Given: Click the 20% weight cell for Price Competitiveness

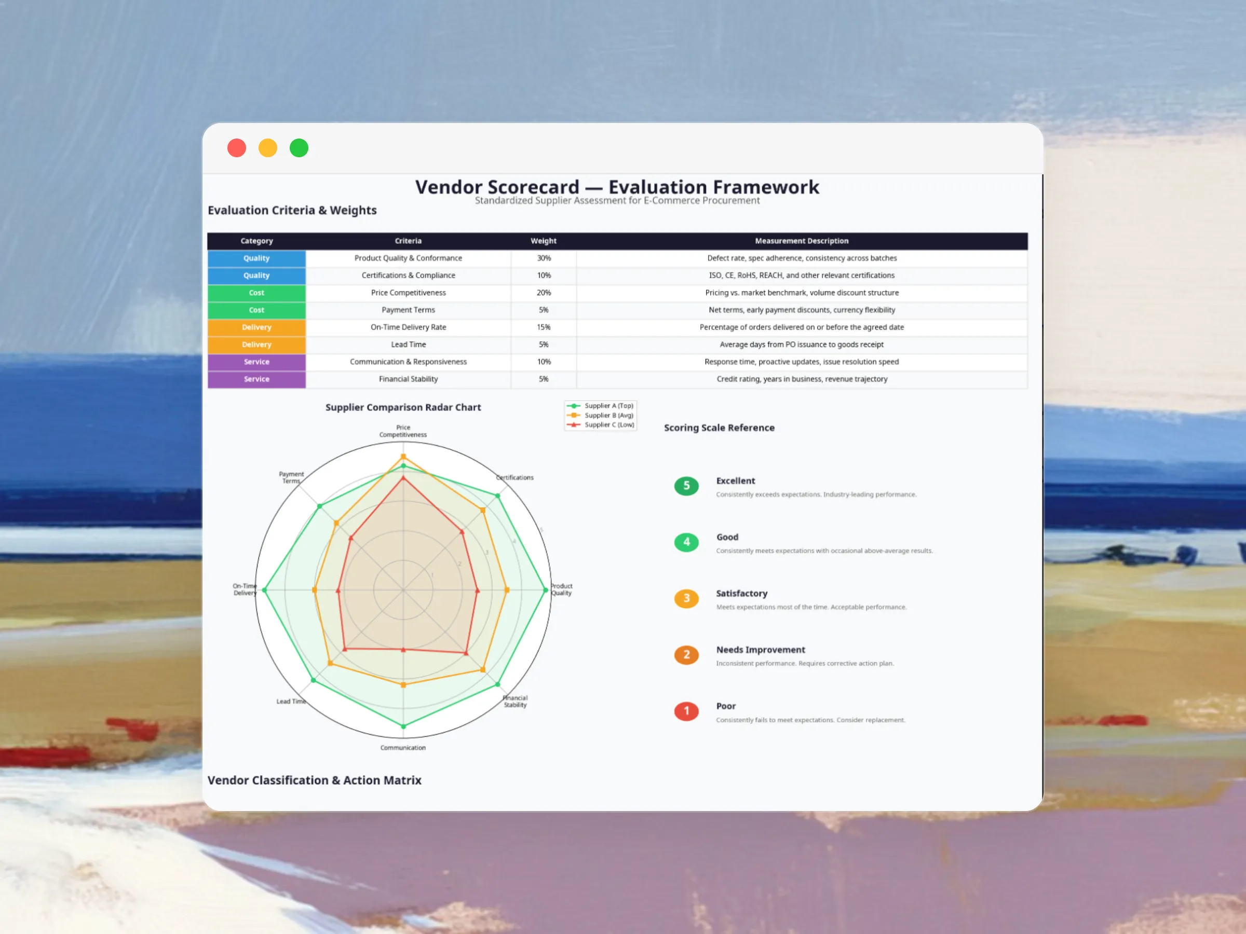Looking at the screenshot, I should 543,293.
